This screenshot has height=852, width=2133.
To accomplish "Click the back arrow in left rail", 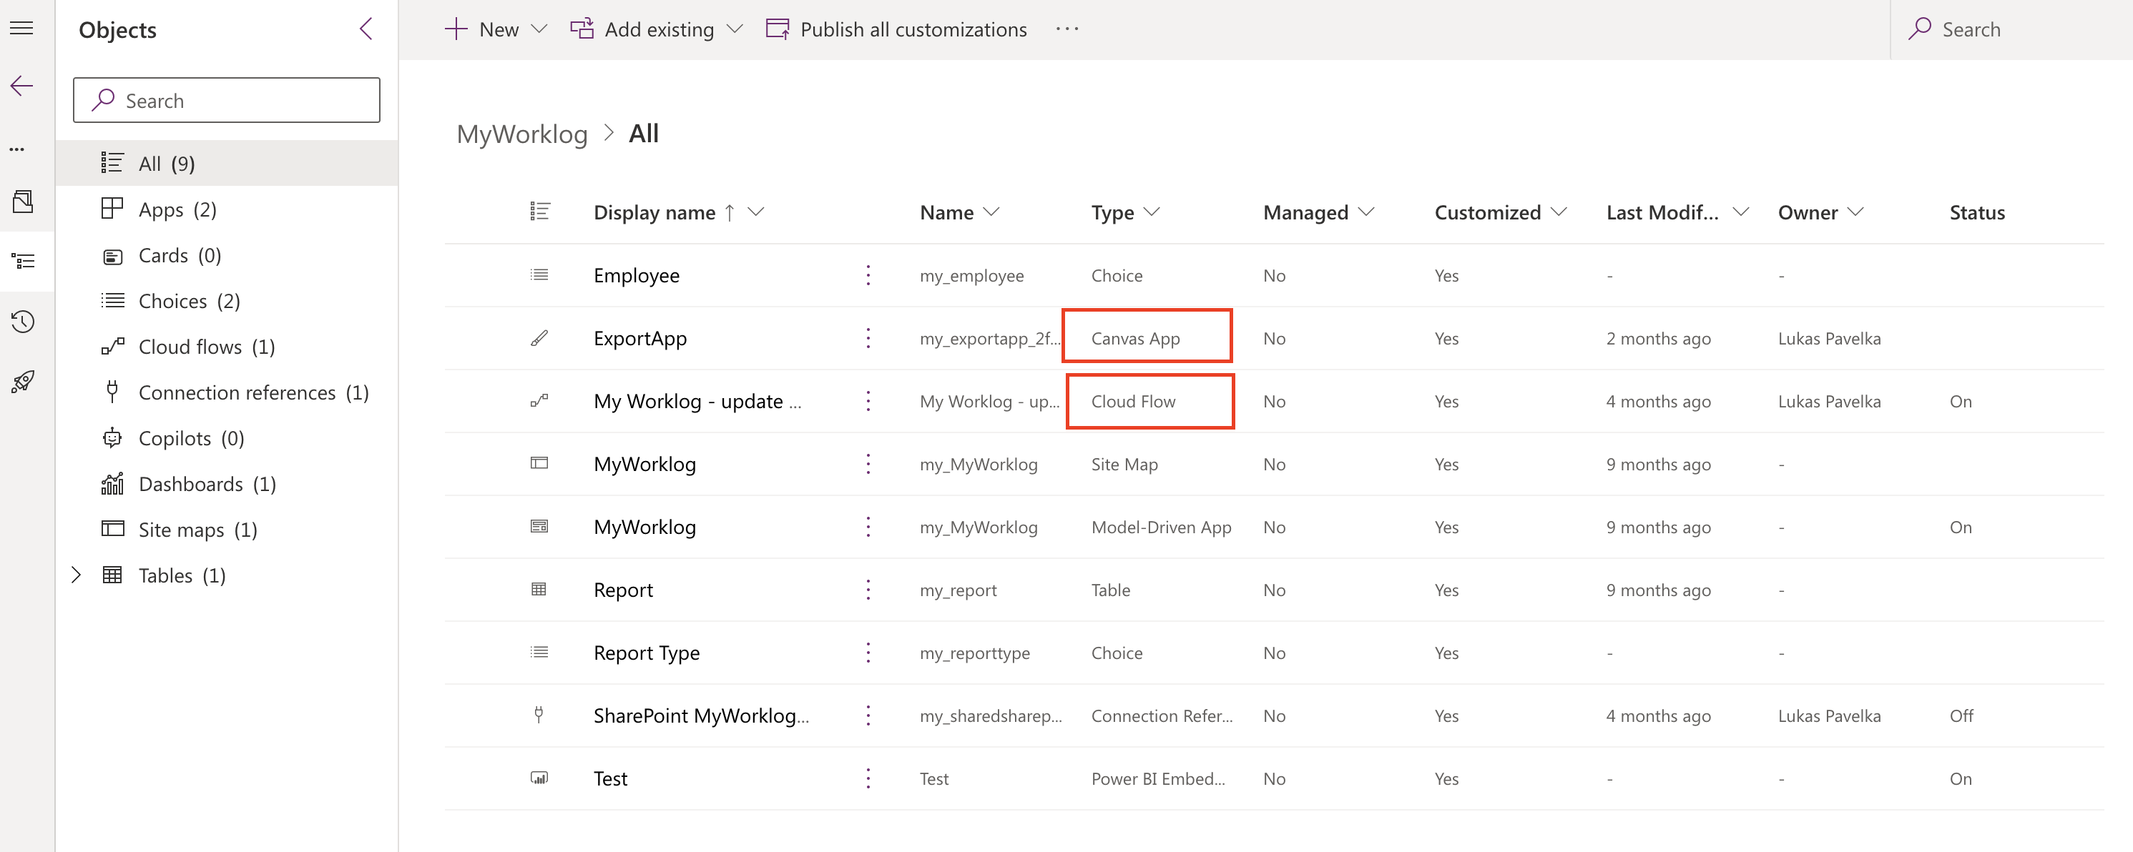I will (21, 85).
